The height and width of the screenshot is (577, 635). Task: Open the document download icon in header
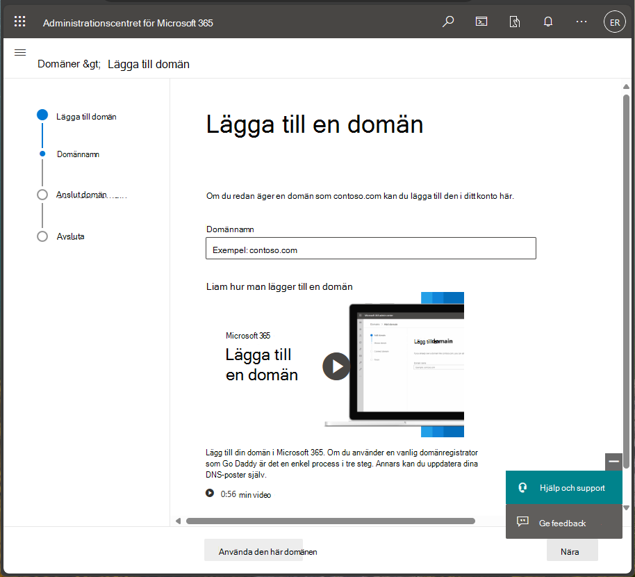point(514,22)
